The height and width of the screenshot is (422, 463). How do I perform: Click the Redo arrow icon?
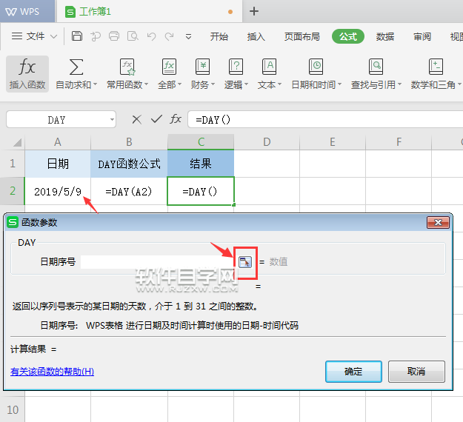(x=170, y=36)
